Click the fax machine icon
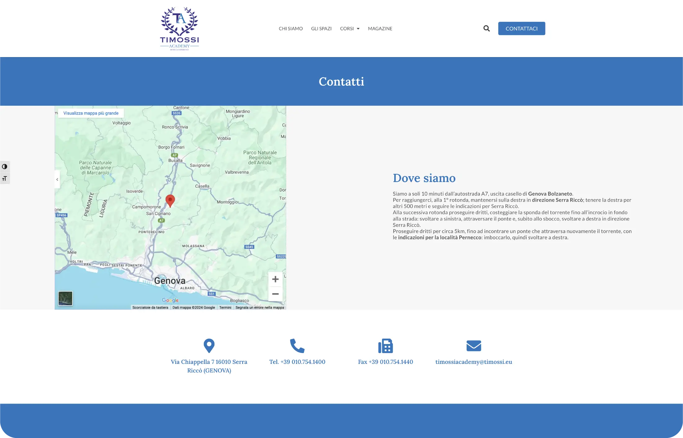The image size is (683, 438). pyautogui.click(x=385, y=346)
